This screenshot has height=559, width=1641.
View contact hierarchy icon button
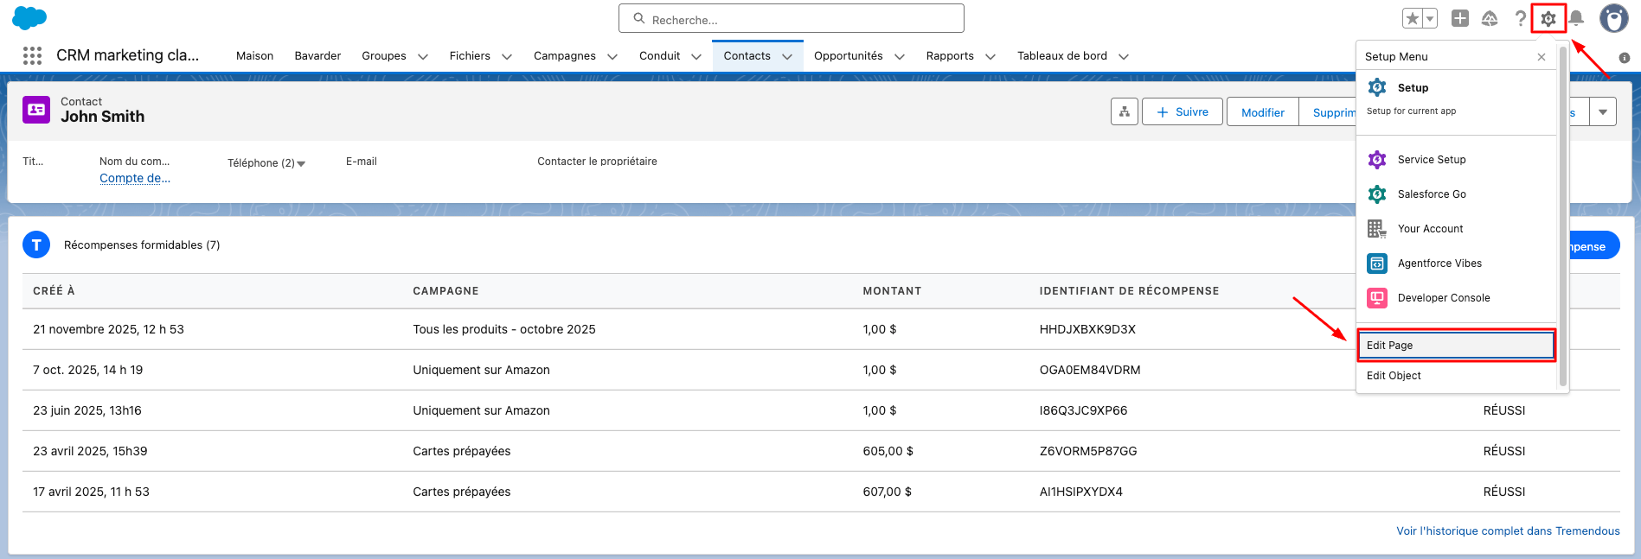click(x=1124, y=112)
